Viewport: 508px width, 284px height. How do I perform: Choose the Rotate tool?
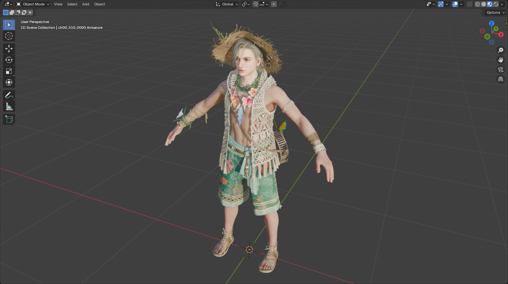tap(9, 60)
